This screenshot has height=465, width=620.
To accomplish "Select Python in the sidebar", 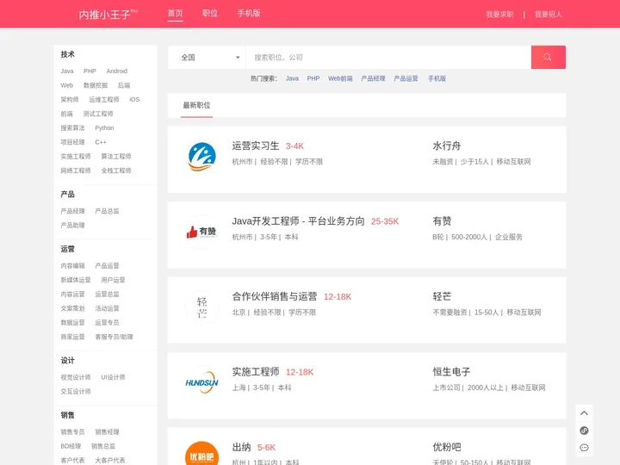I will click(104, 128).
